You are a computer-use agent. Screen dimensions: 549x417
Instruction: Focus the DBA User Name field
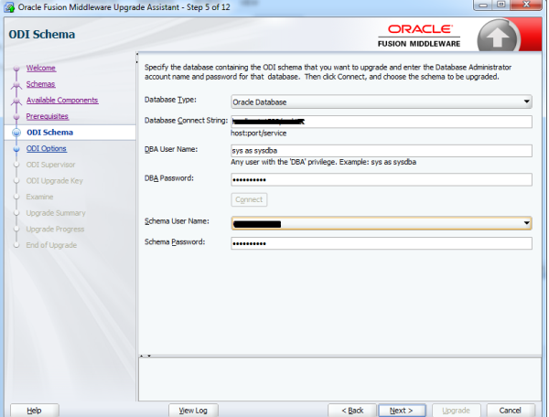point(382,150)
